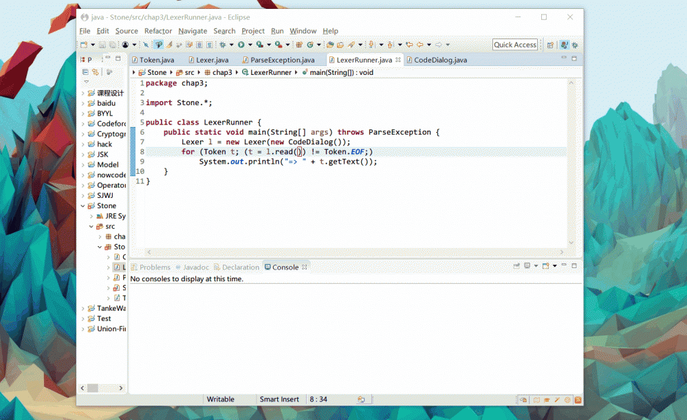
Task: Click the Quick Access search field
Action: (x=514, y=45)
